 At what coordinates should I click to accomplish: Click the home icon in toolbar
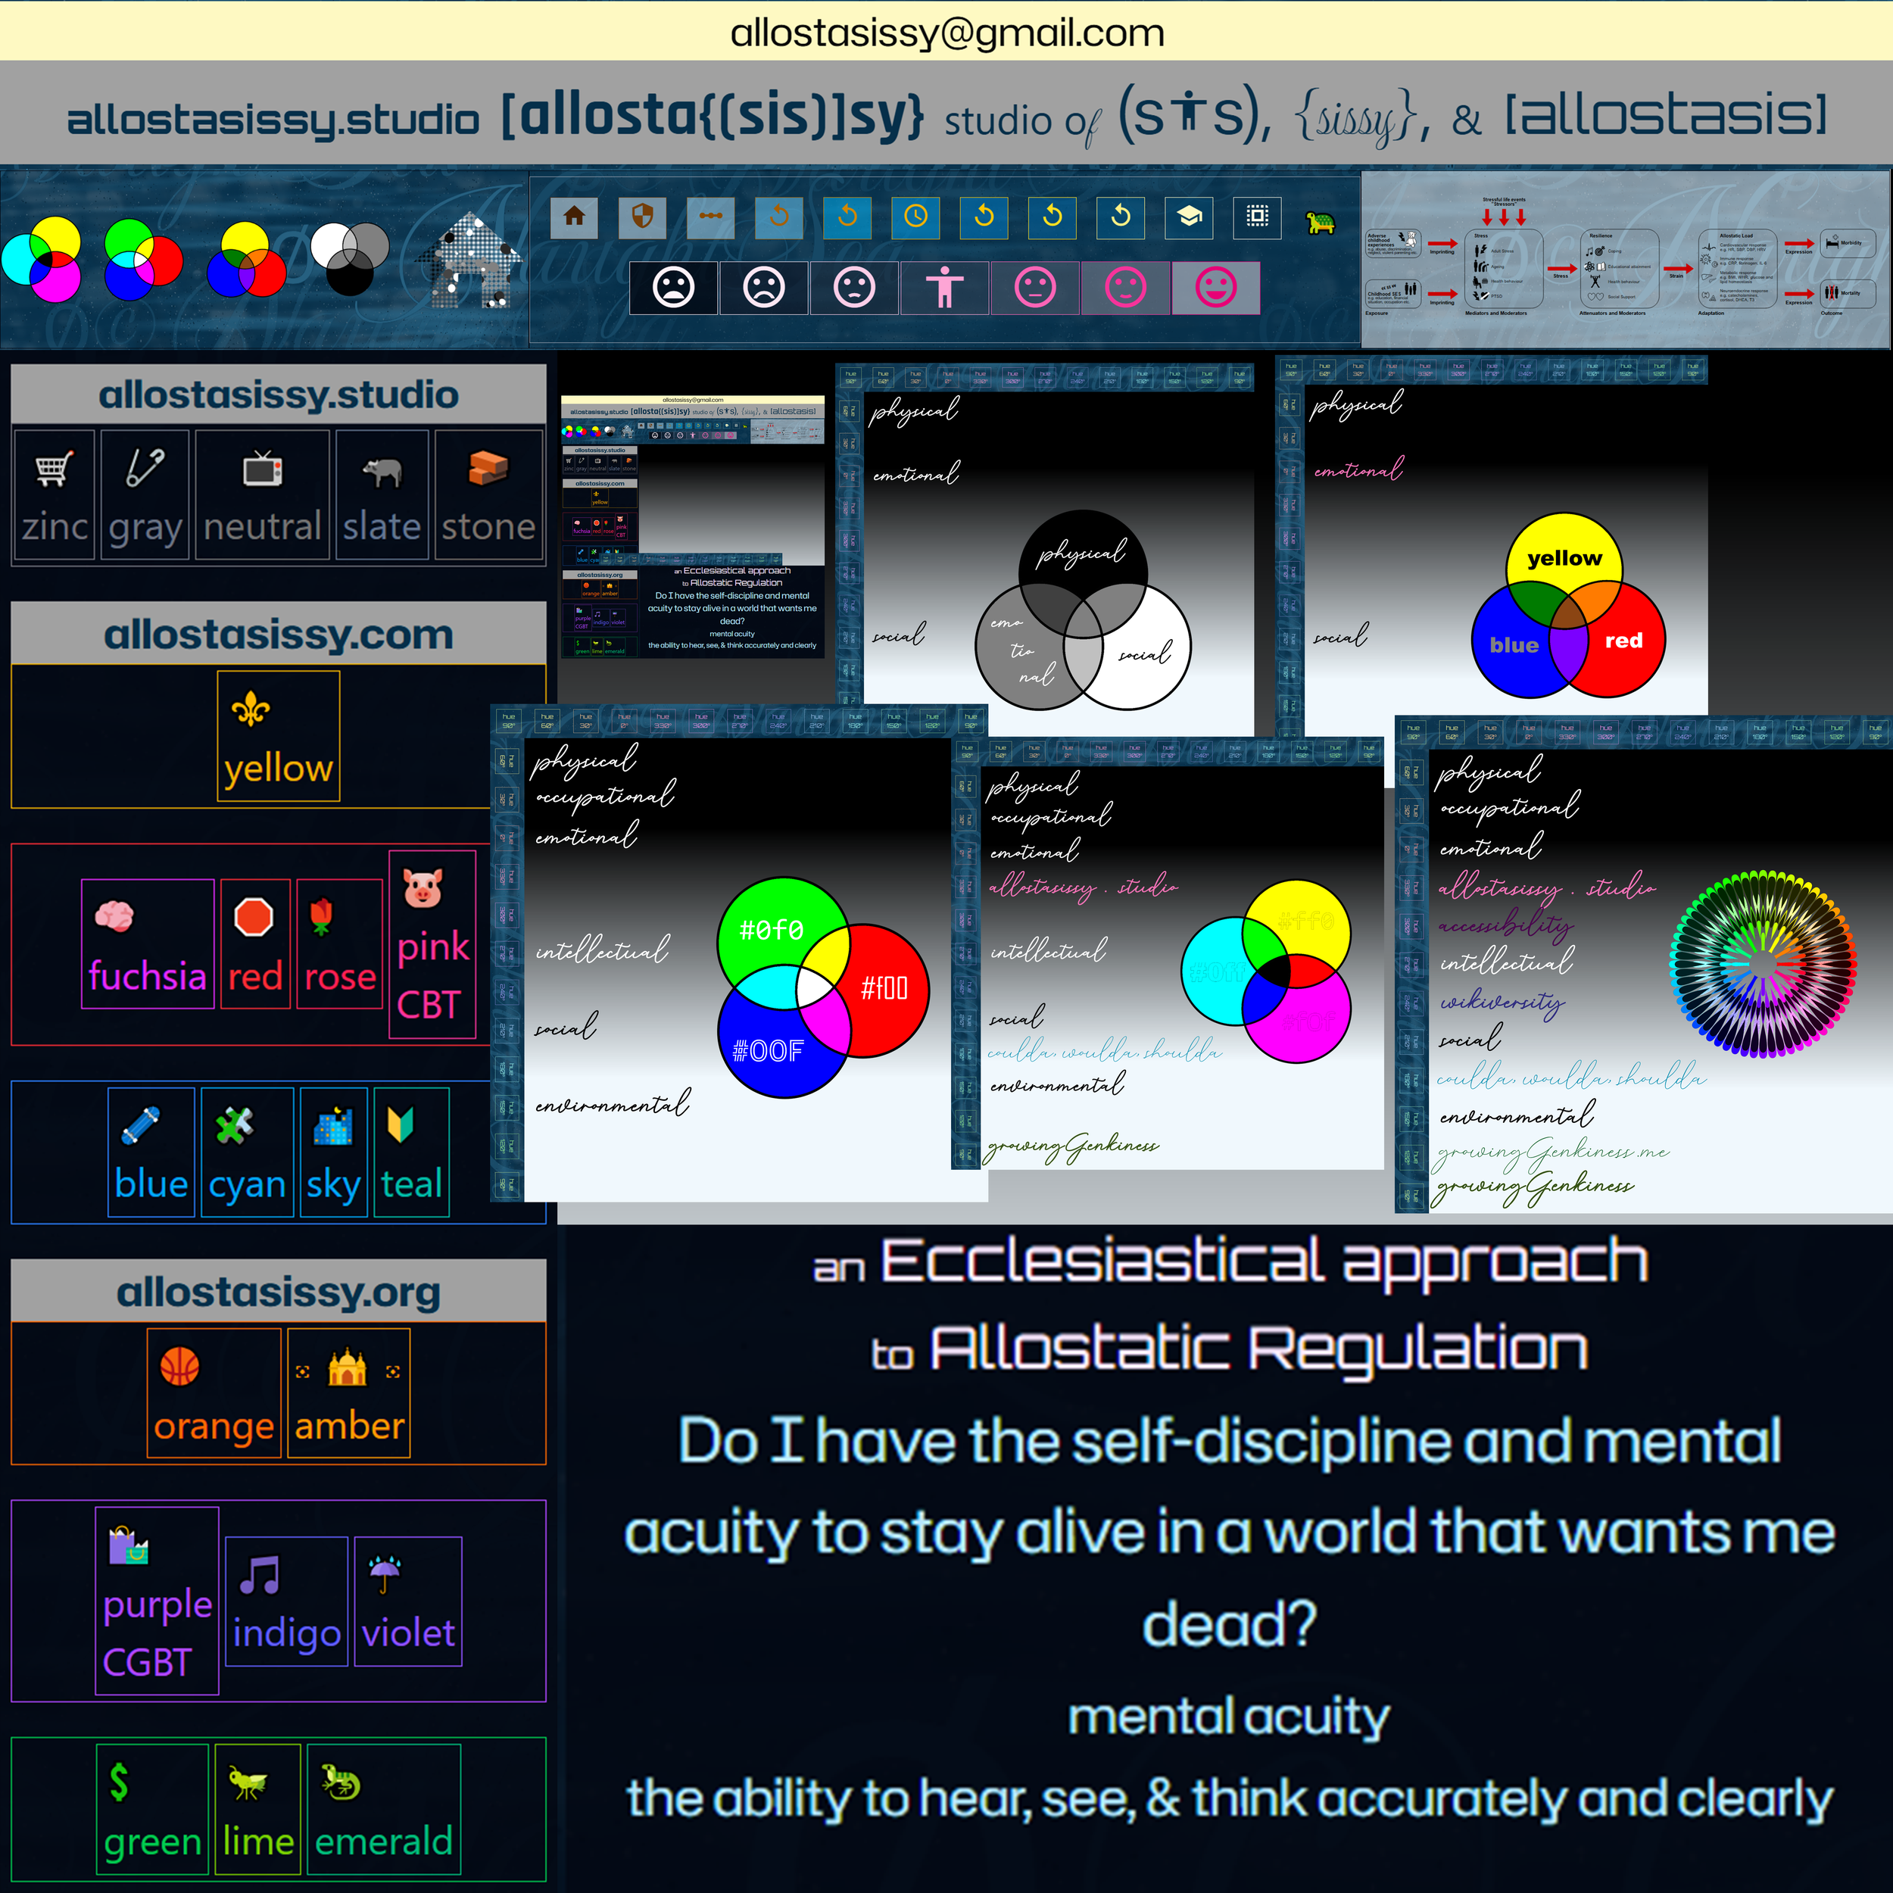pyautogui.click(x=574, y=217)
